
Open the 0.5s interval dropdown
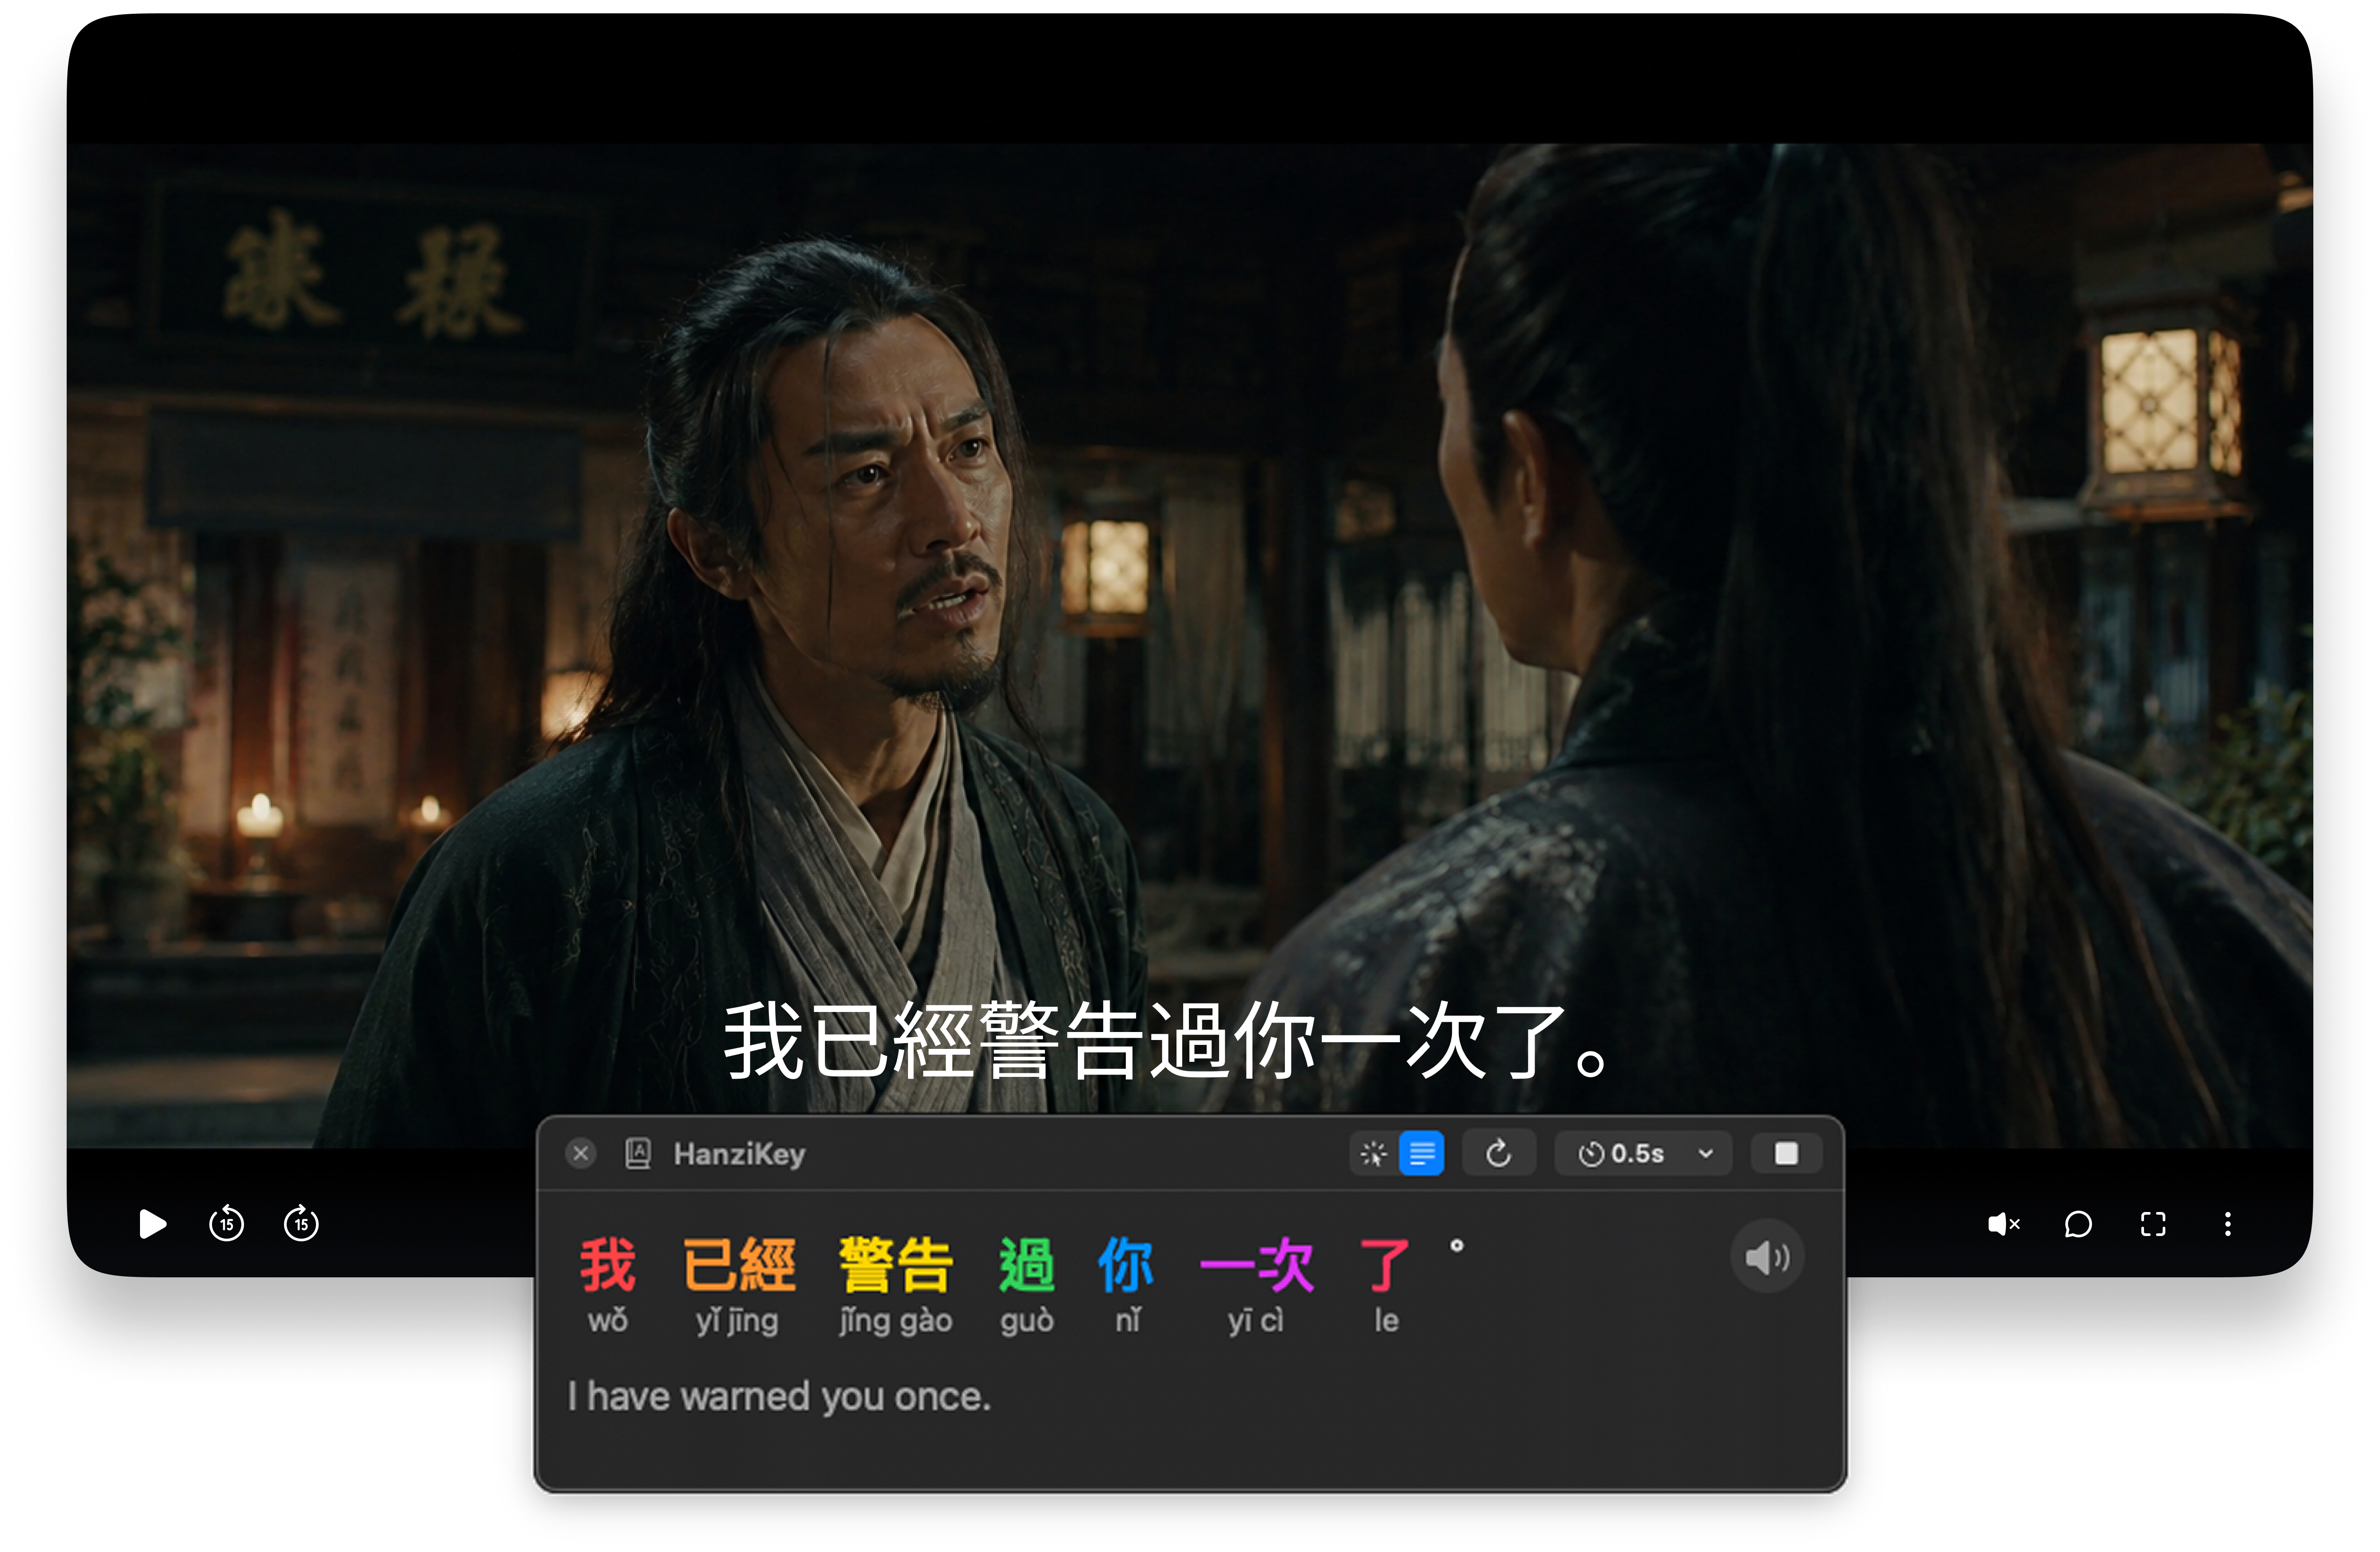click(x=1643, y=1153)
